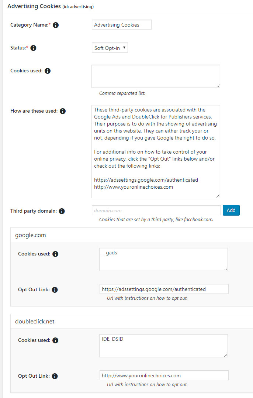
Task: Click the google.com section header
Action: click(x=31, y=235)
